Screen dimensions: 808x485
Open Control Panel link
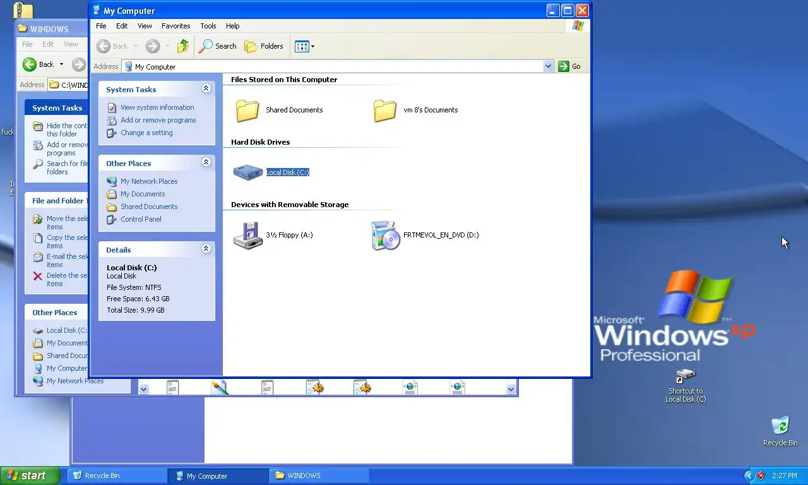tap(141, 219)
